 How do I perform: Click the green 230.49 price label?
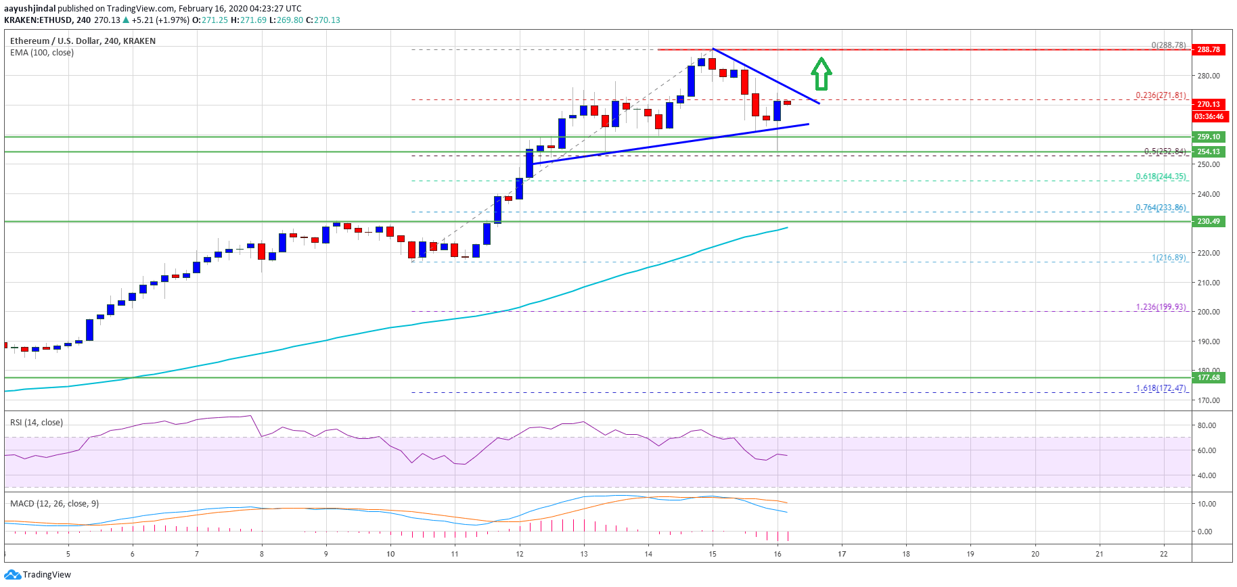[x=1209, y=221]
